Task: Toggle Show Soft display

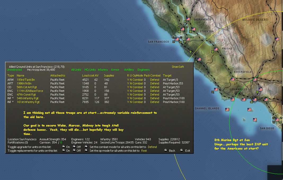Action: tap(178, 67)
